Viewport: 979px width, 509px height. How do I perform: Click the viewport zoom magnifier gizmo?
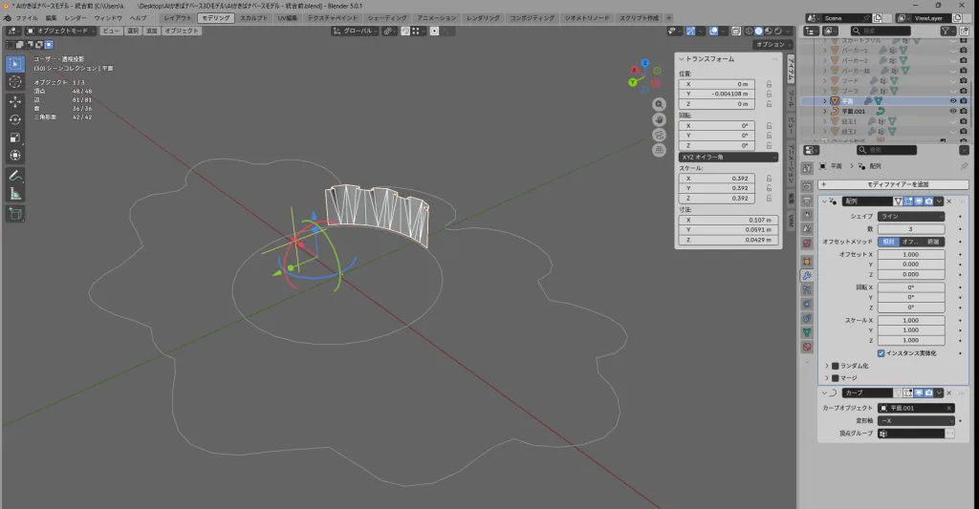660,104
